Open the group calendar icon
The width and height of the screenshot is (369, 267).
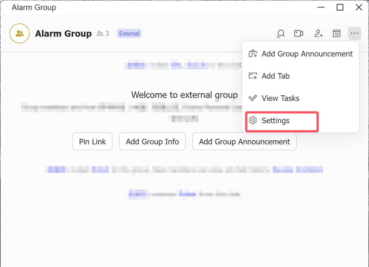coord(337,33)
